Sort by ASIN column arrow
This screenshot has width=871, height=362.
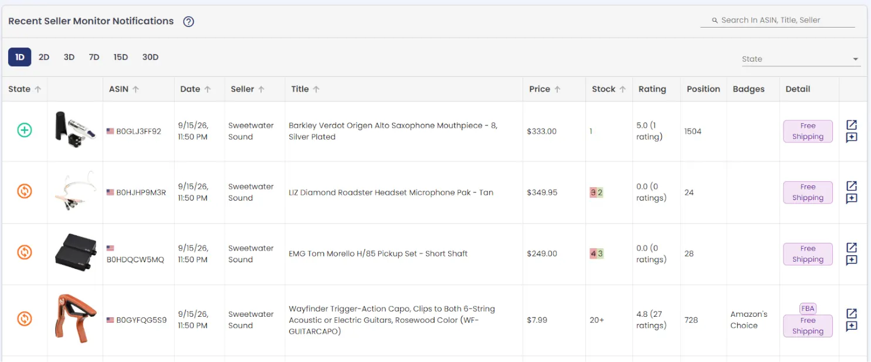pos(135,89)
